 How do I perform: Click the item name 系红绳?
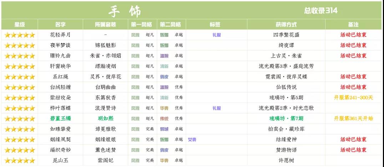coord(60,77)
